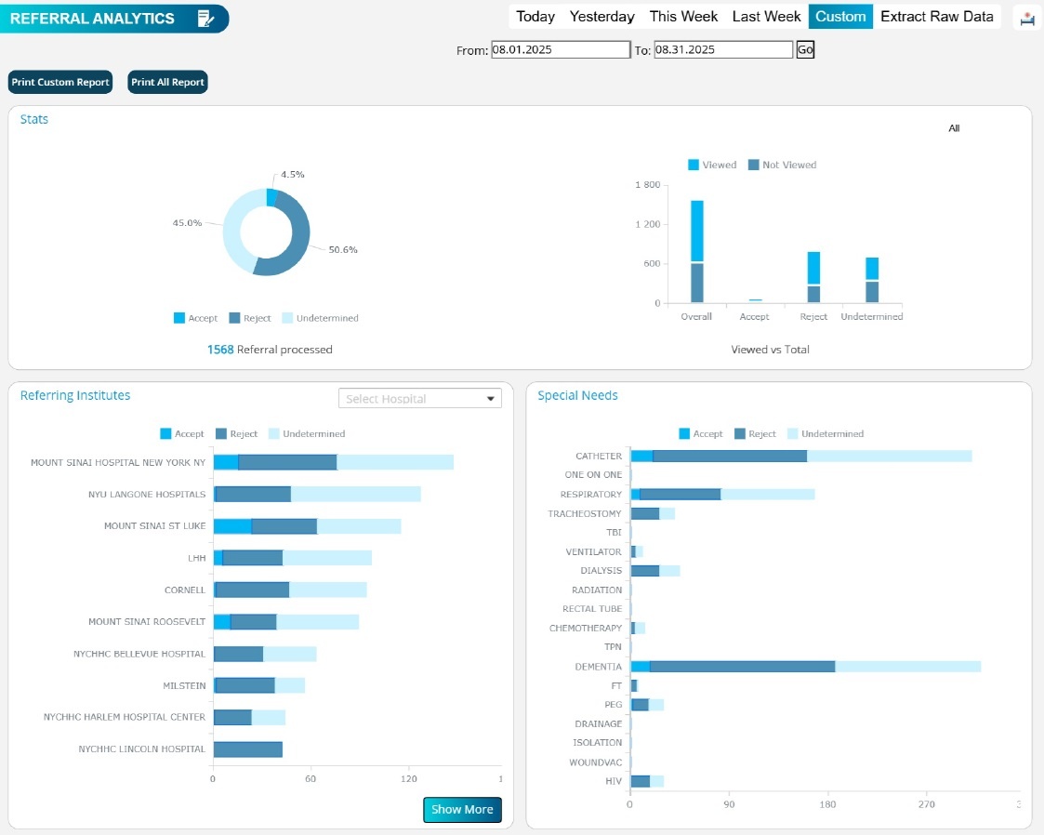Click the 50.6% donut label
Screen dimensions: 1044x835
343,250
